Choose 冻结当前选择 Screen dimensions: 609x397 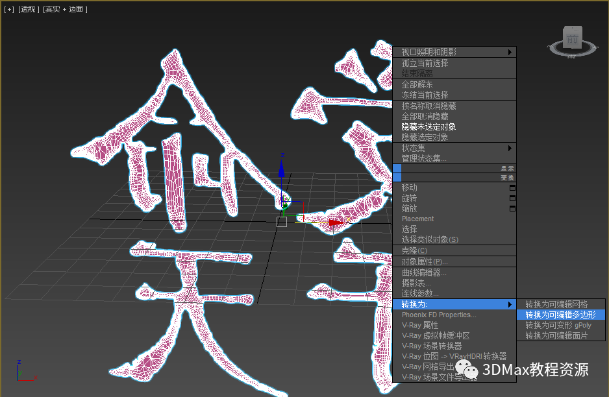[454, 95]
